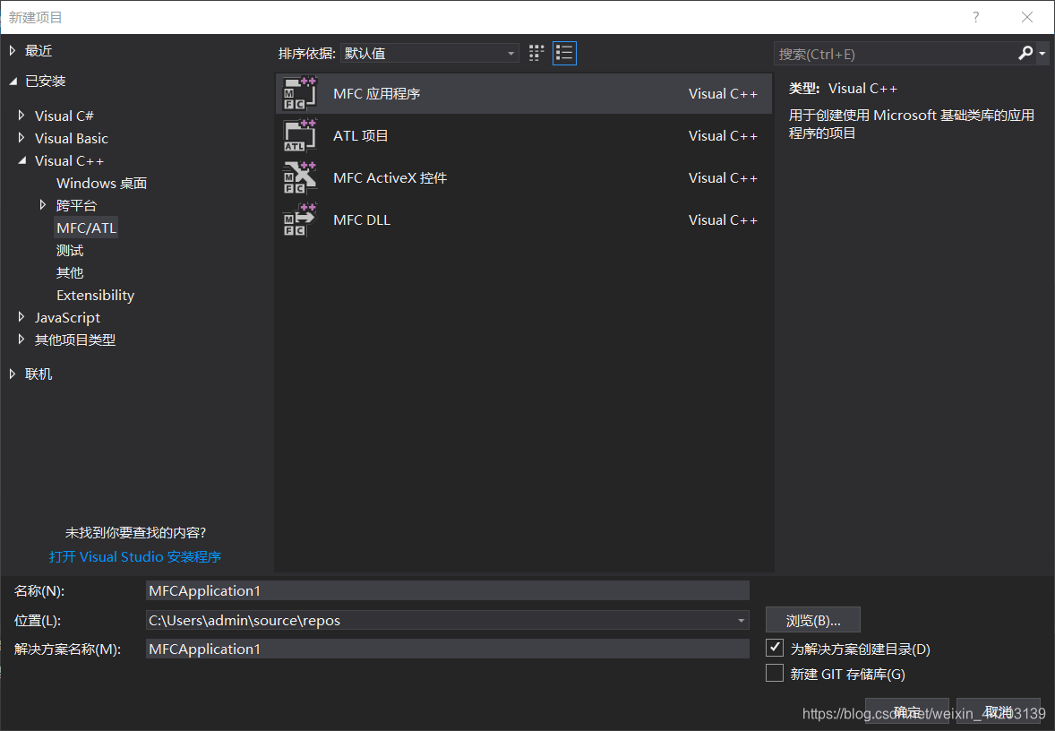
Task: Toggle 为解决方案创建目录 checkbox
Action: [775, 649]
